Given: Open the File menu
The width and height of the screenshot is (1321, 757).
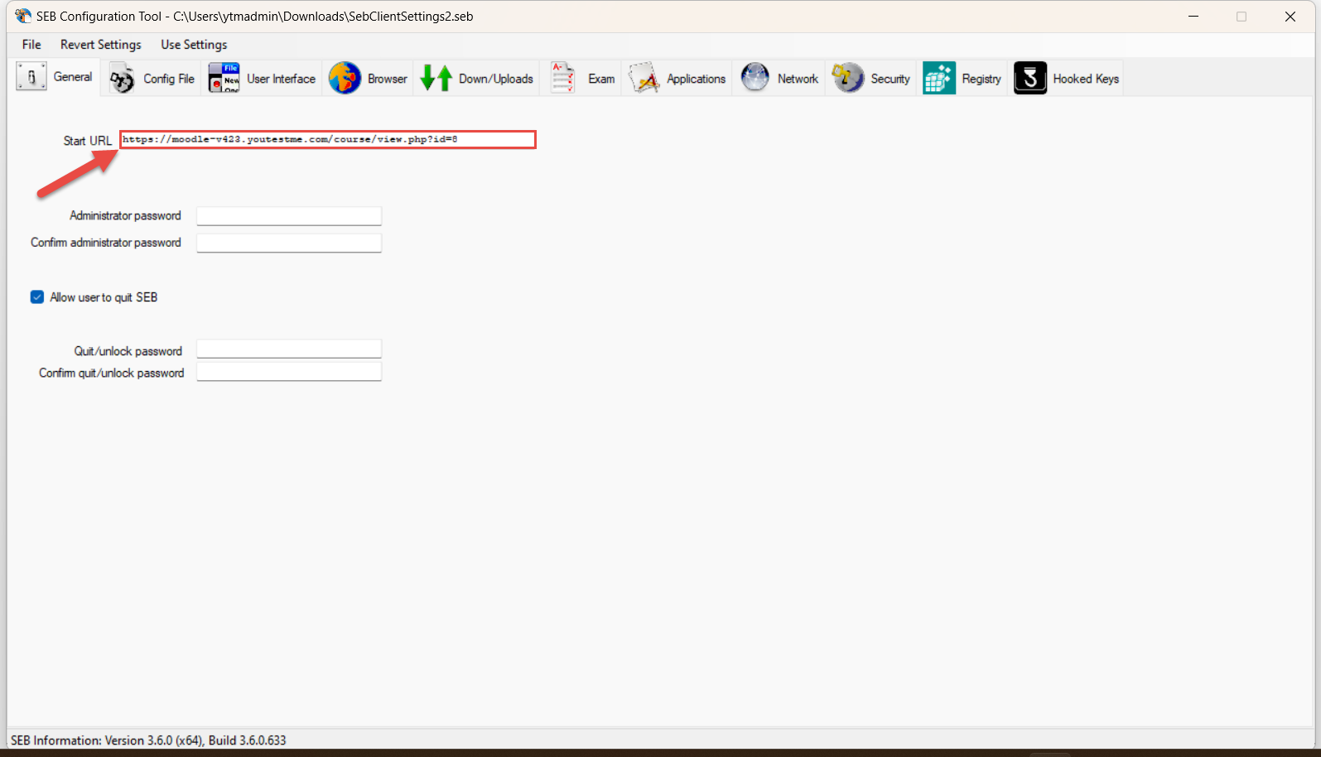Looking at the screenshot, I should pos(31,45).
